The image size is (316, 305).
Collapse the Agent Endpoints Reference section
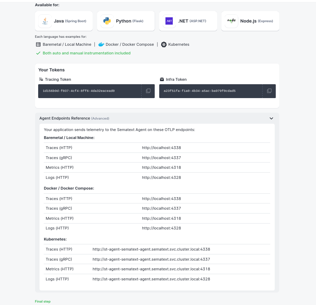272,118
